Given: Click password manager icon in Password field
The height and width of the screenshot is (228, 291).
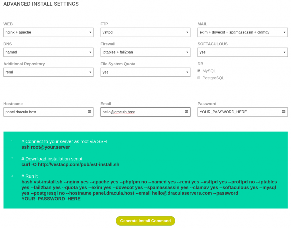Looking at the screenshot, I should tap(283, 112).
